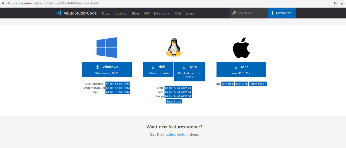The image size is (346, 148).
Task: Click the browser URL address text
Action: (x=52, y=3)
